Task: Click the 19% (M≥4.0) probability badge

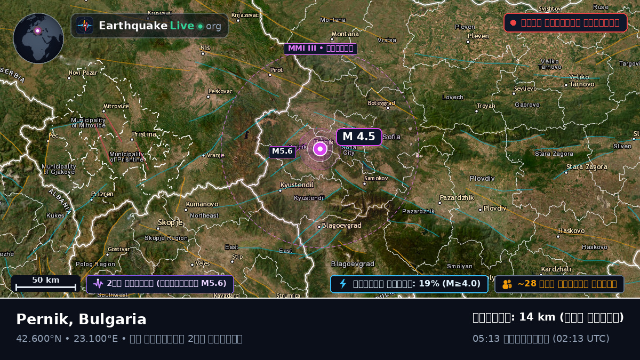Action: pos(409,284)
